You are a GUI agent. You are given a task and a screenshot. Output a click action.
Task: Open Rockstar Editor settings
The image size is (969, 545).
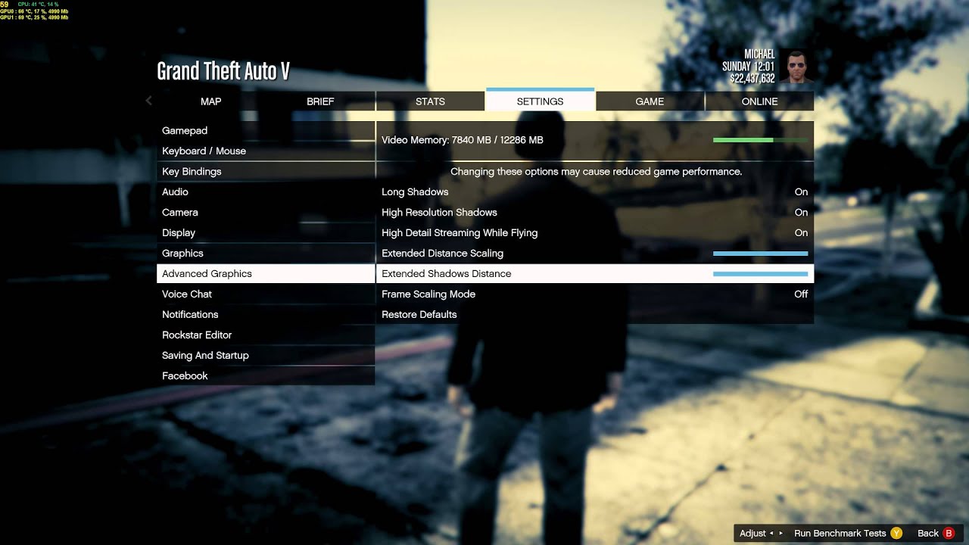tap(266, 335)
